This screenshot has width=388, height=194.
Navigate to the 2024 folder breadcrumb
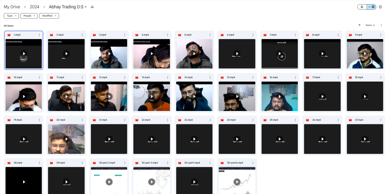(x=34, y=7)
